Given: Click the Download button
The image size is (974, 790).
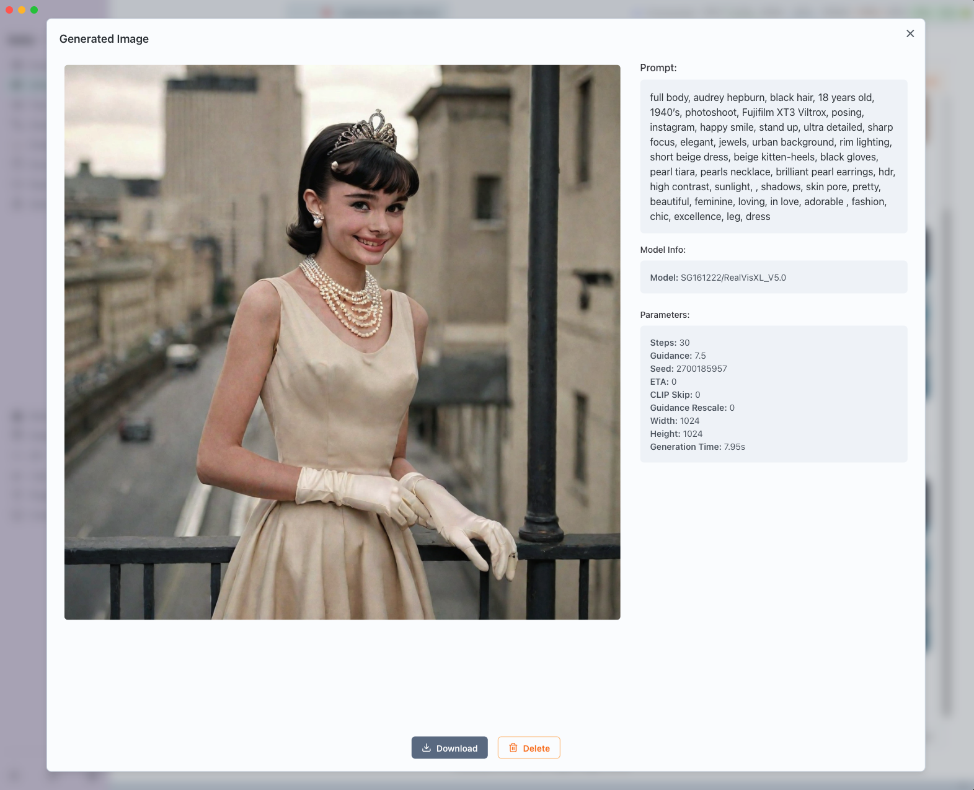Looking at the screenshot, I should [449, 748].
